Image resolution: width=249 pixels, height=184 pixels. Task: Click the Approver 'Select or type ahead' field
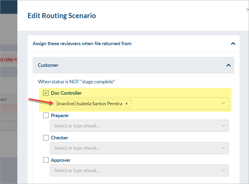click(x=133, y=170)
